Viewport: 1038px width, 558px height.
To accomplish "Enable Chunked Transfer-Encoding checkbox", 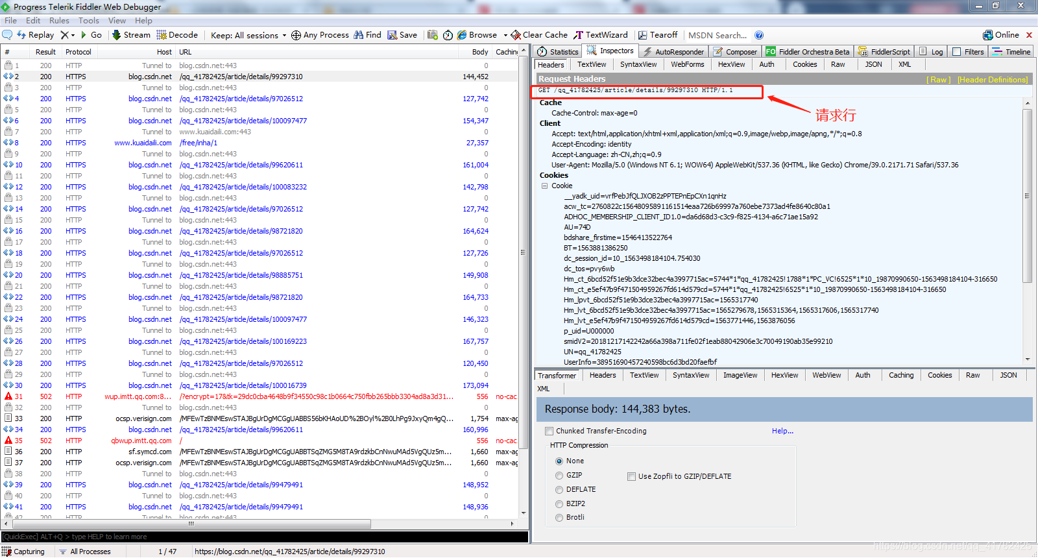I will tap(549, 431).
